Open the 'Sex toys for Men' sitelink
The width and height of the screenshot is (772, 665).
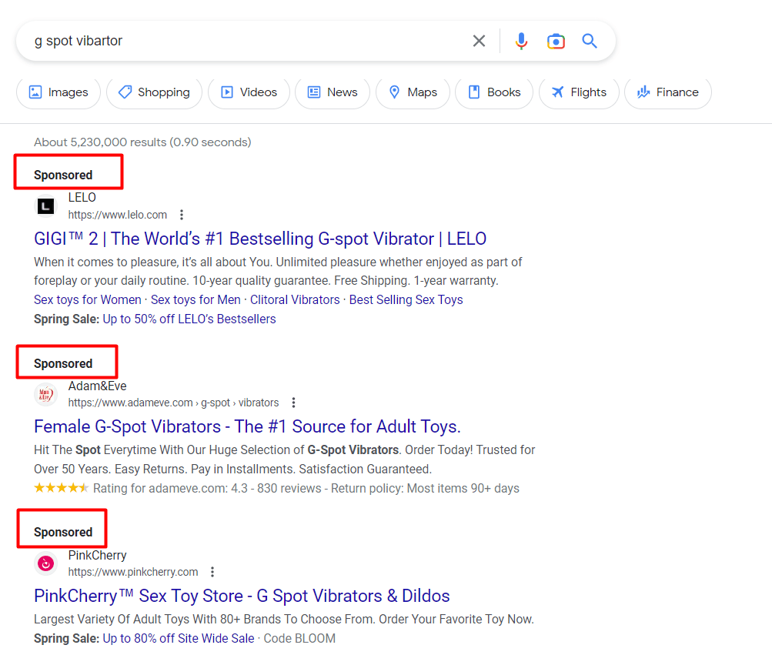click(x=196, y=299)
